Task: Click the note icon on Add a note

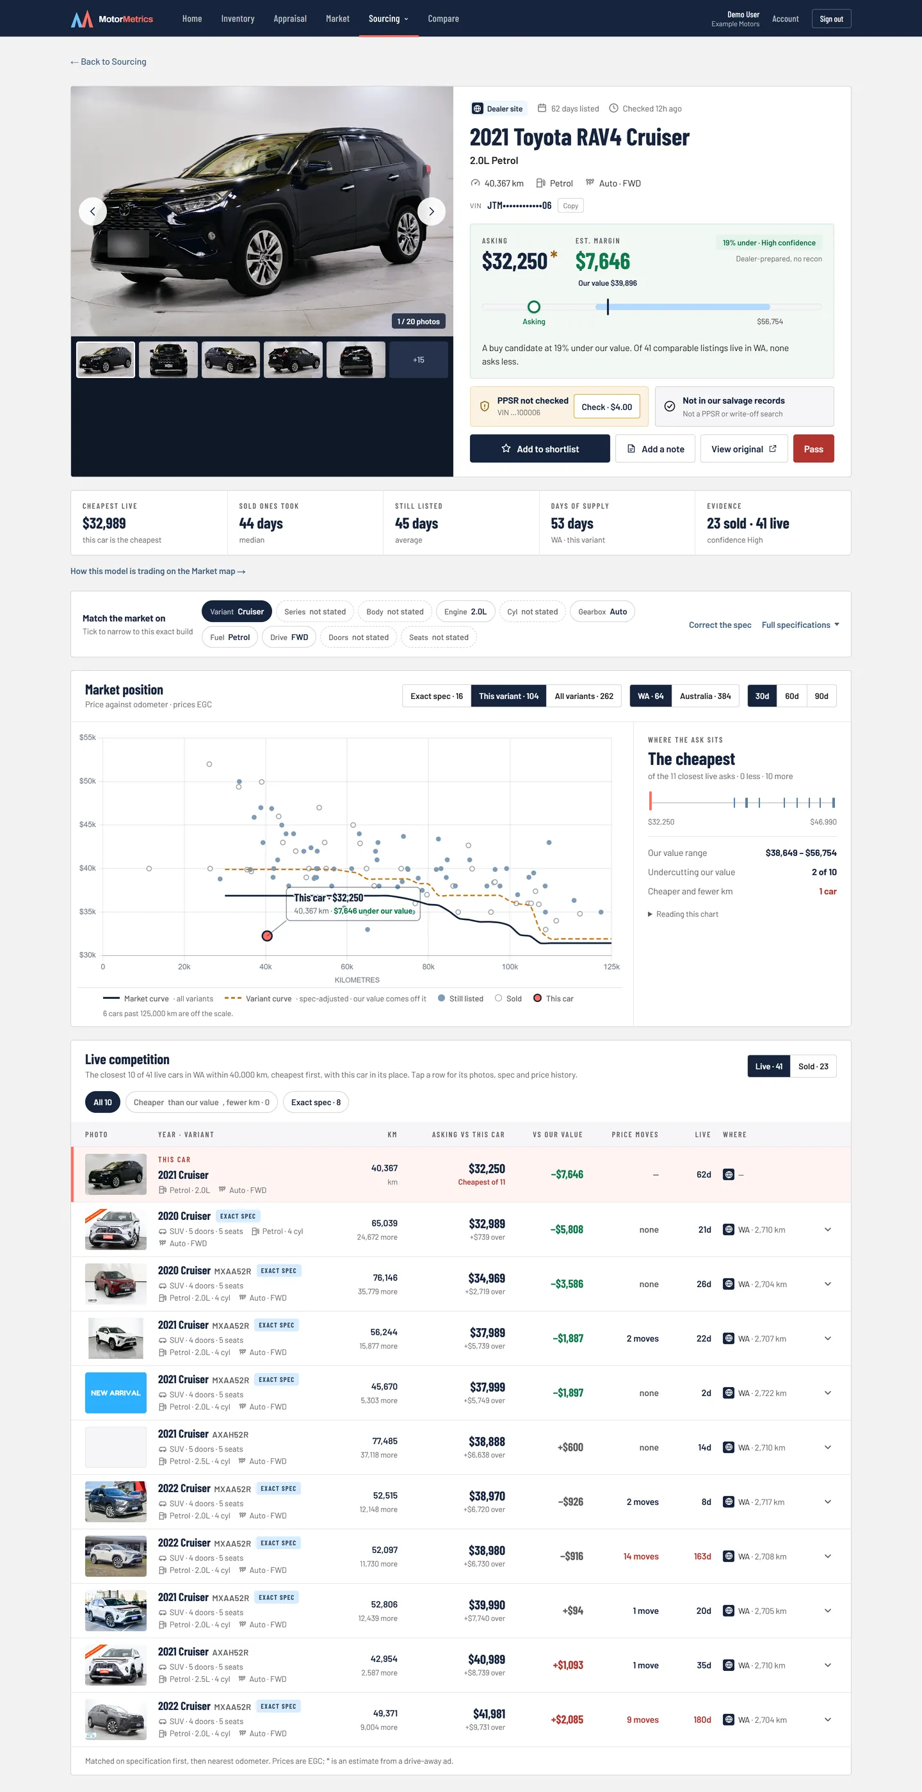Action: (x=631, y=448)
